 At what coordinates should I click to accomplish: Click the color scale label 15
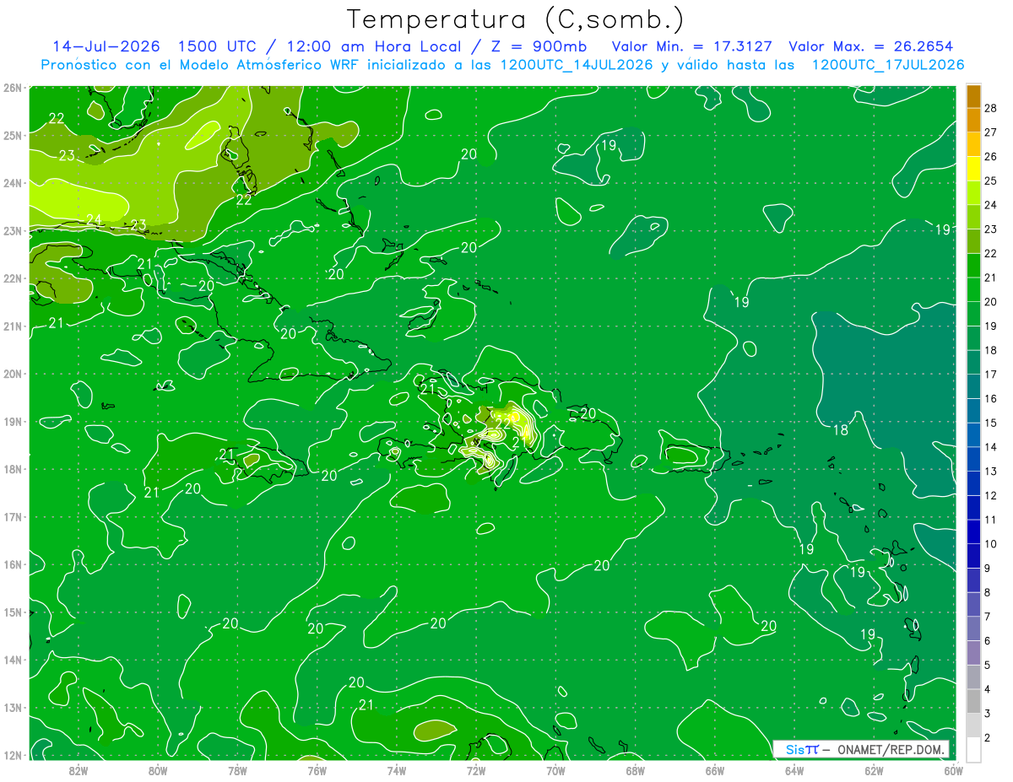pyautogui.click(x=990, y=423)
